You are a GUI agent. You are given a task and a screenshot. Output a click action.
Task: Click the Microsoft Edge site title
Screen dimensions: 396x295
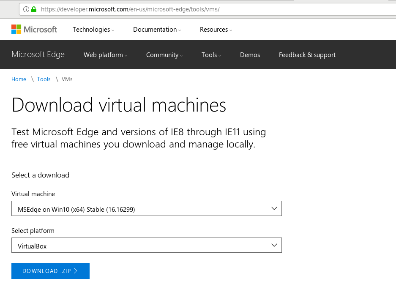38,54
